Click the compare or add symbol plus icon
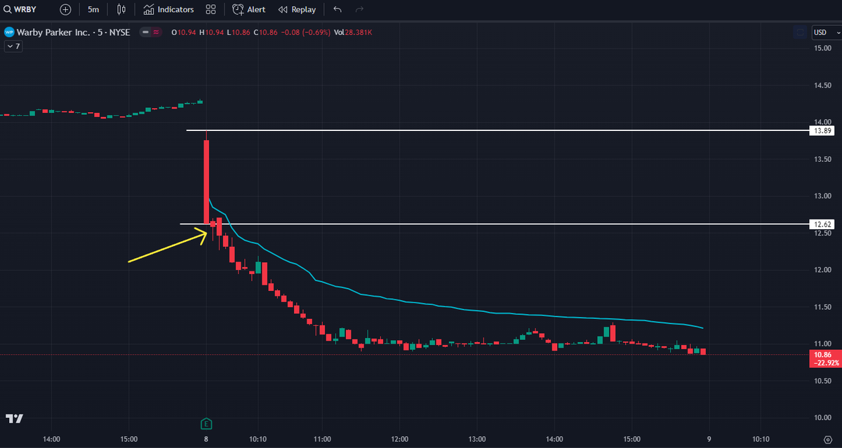Viewport: 842px width, 448px height. pos(65,10)
